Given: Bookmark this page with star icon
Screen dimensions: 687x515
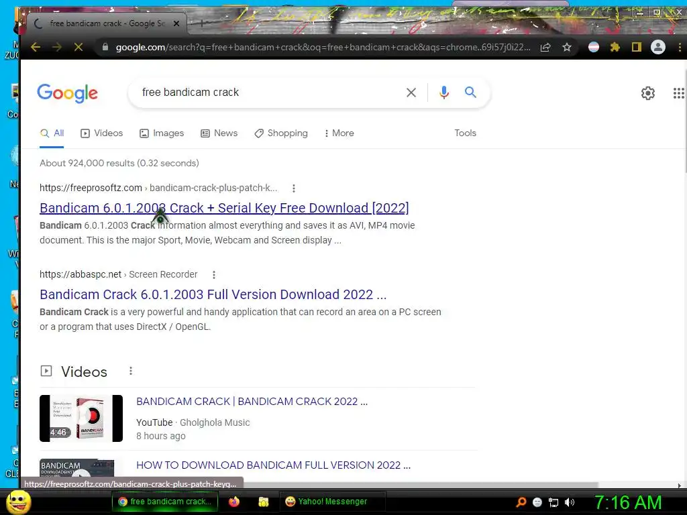Looking at the screenshot, I should pos(567,48).
